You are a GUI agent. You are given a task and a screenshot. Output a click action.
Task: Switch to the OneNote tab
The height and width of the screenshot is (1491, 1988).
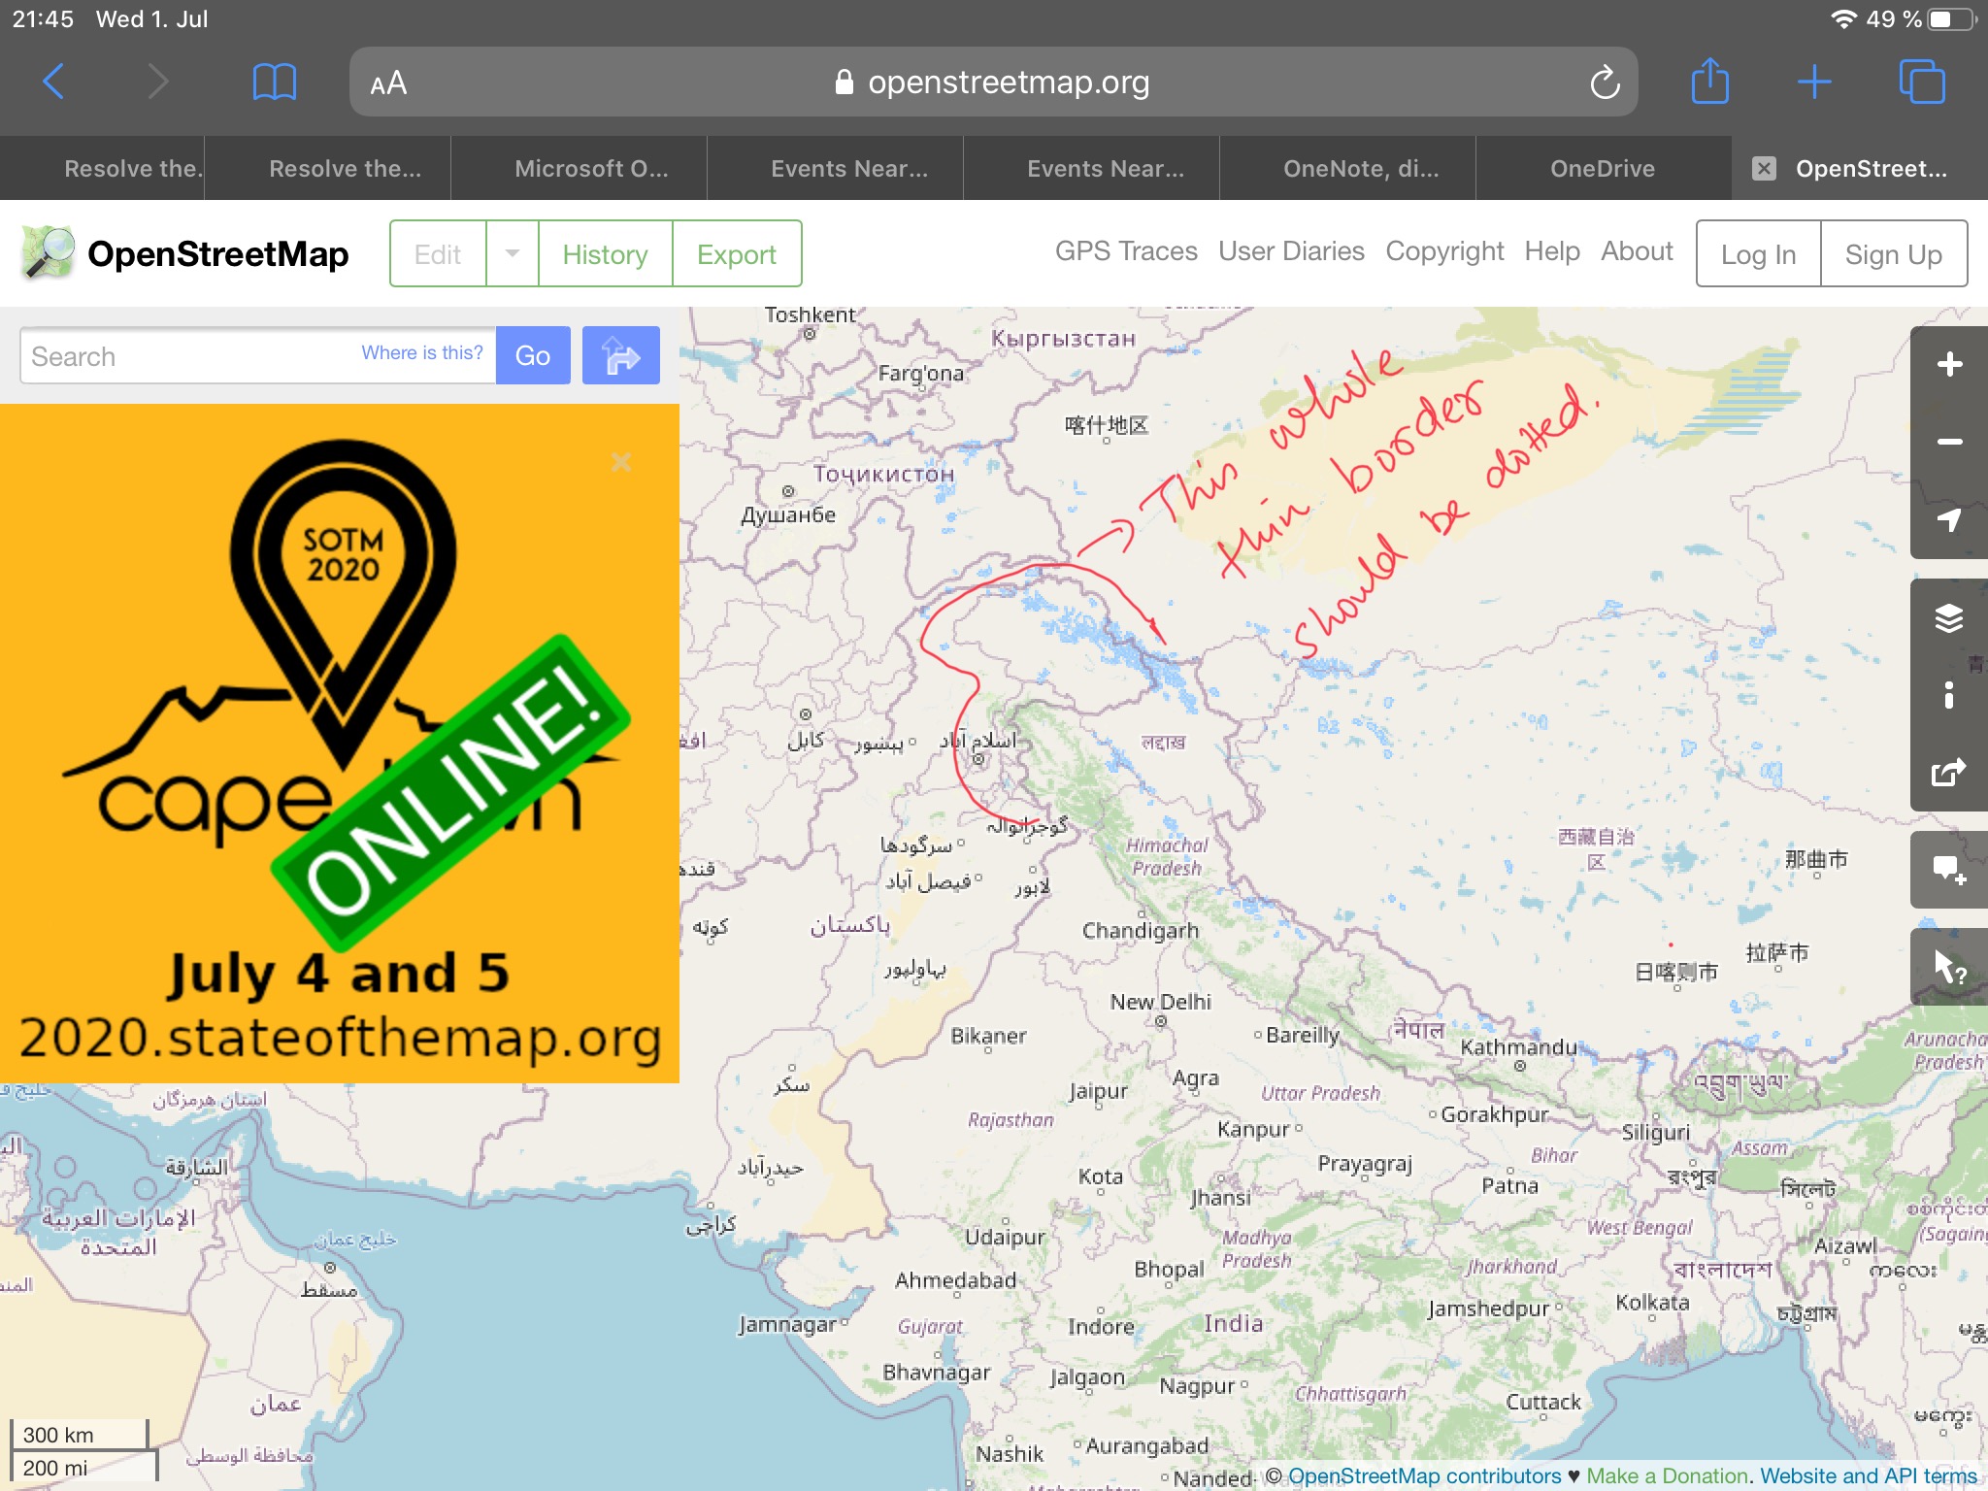click(x=1348, y=168)
